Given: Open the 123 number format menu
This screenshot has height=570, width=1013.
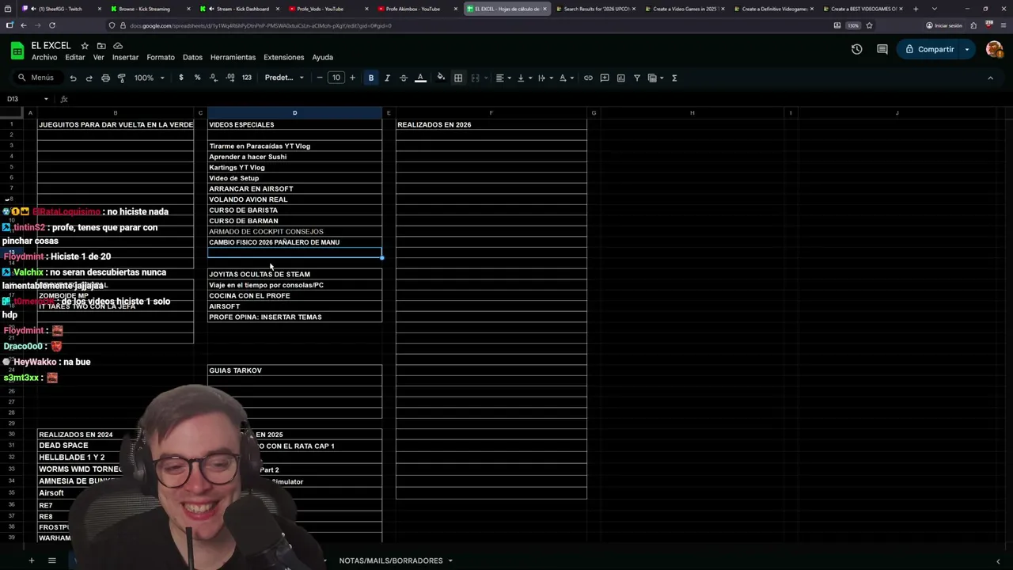Looking at the screenshot, I should coord(247,78).
